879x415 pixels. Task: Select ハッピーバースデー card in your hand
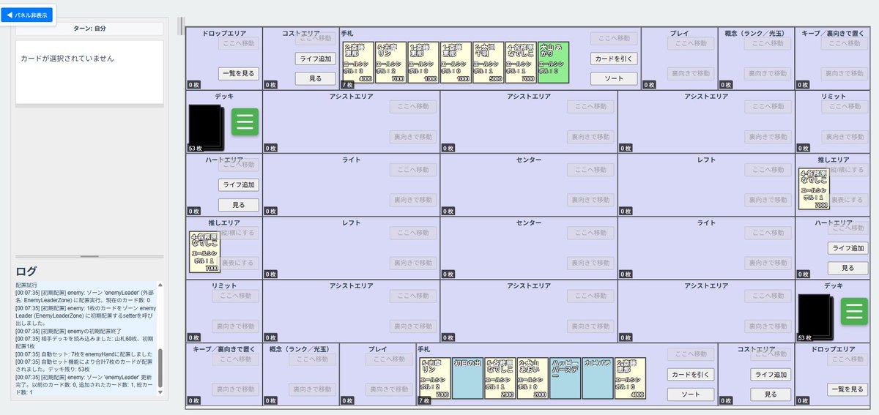(x=565, y=378)
